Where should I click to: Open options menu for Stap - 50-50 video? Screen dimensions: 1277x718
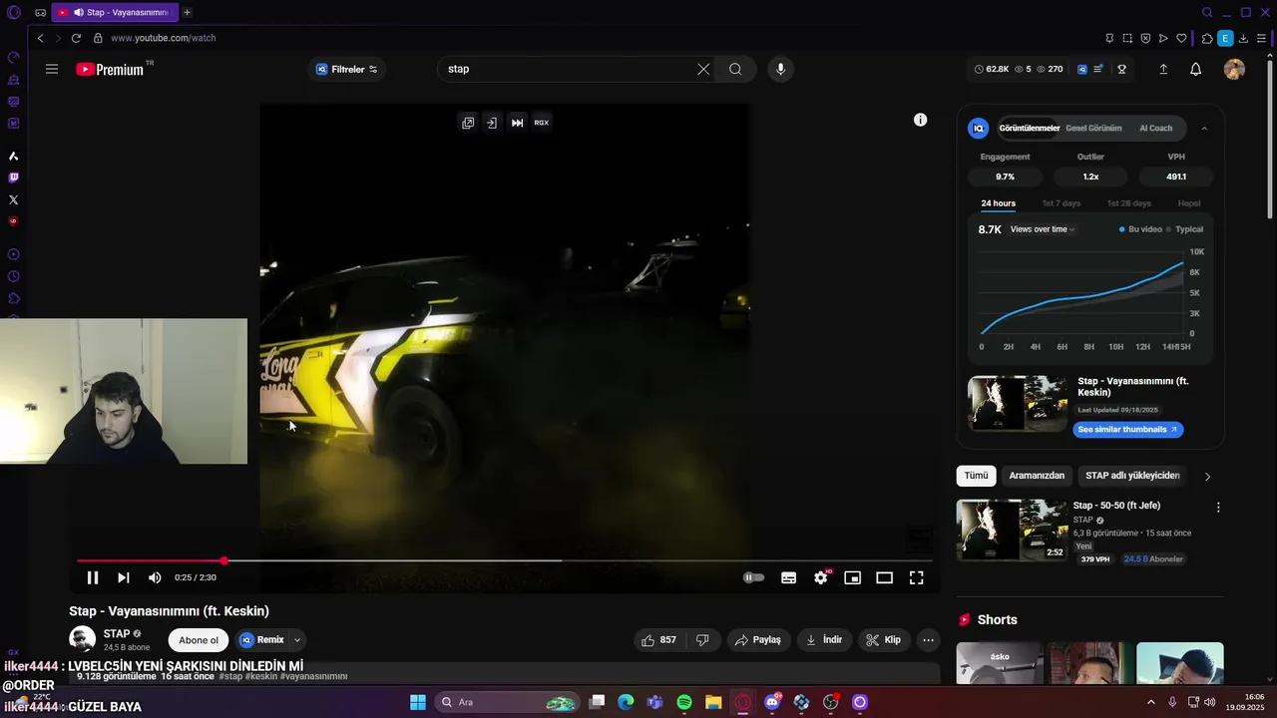[1217, 508]
